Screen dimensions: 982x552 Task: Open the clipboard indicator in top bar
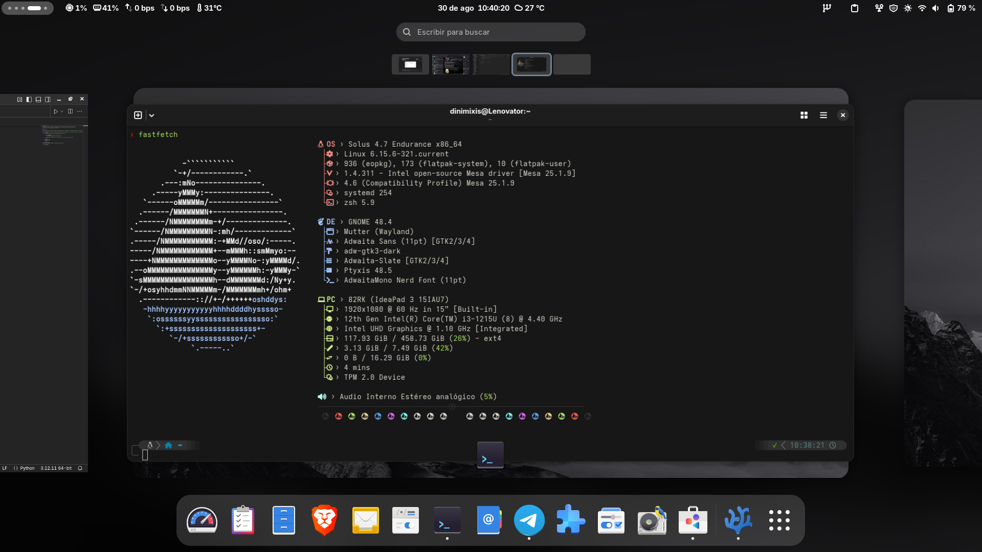855,8
